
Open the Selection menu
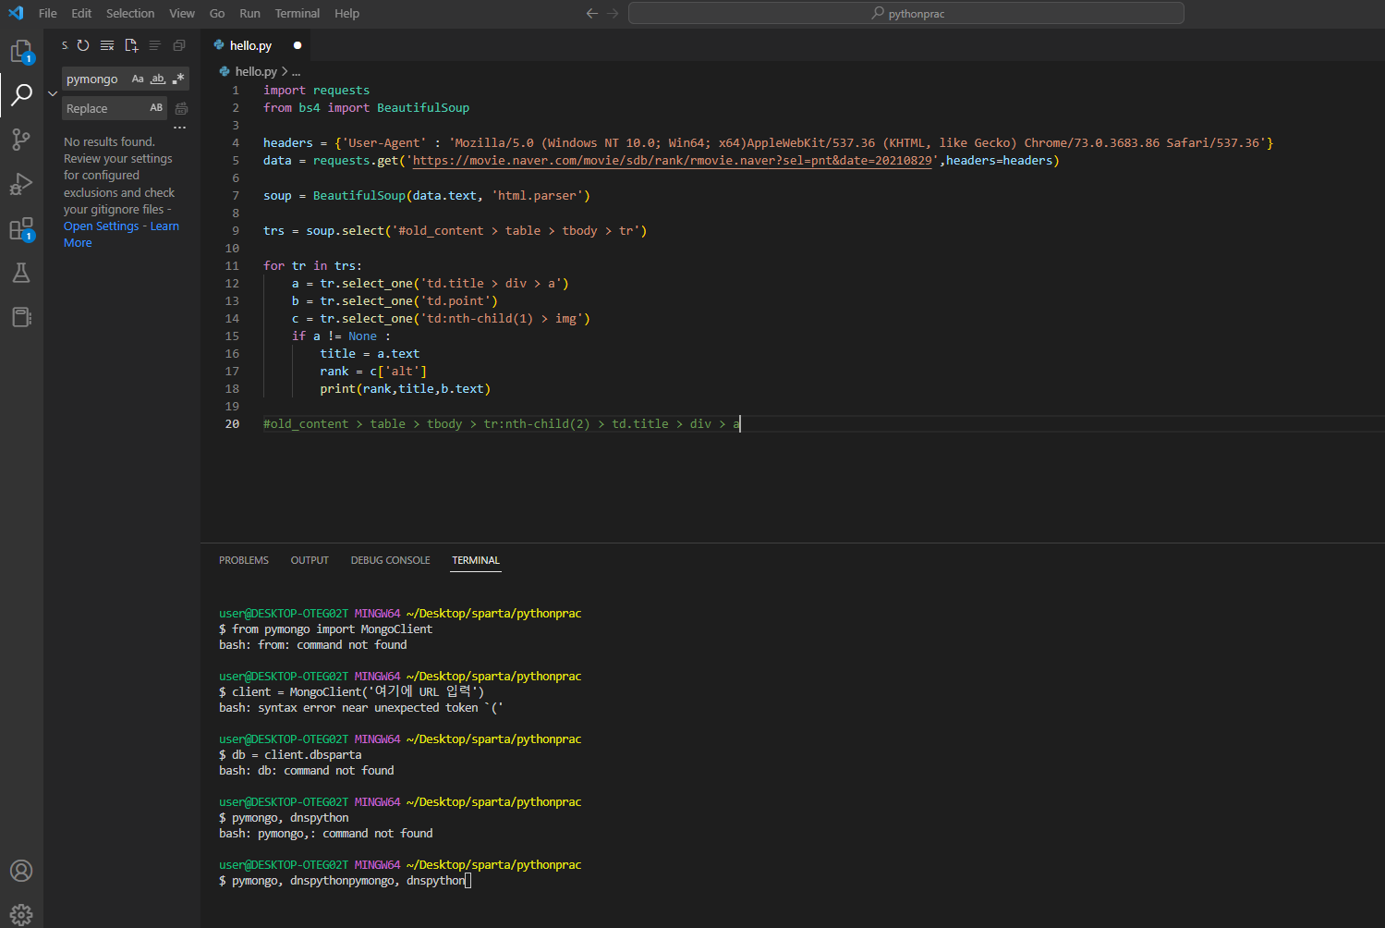click(x=130, y=13)
